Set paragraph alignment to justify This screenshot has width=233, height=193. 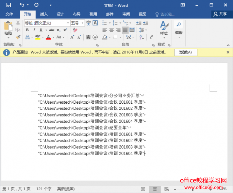125,30
